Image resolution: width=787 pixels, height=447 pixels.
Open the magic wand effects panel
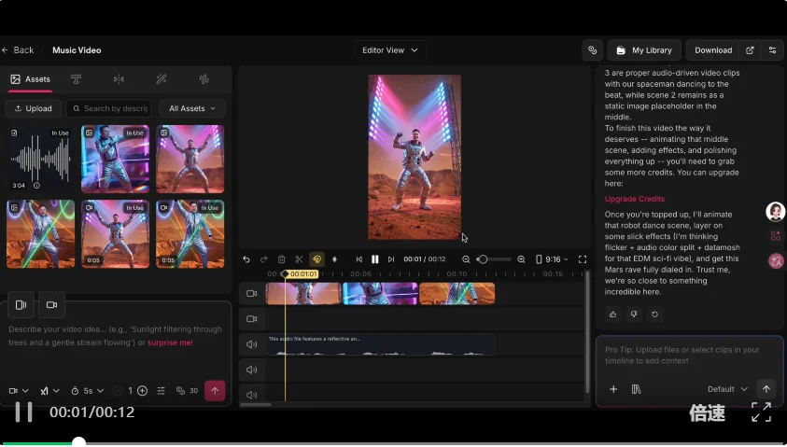click(x=162, y=79)
